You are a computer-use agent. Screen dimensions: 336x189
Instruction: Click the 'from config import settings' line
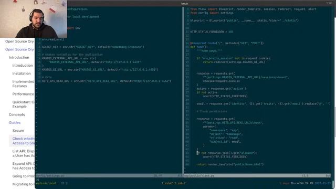(212, 13)
